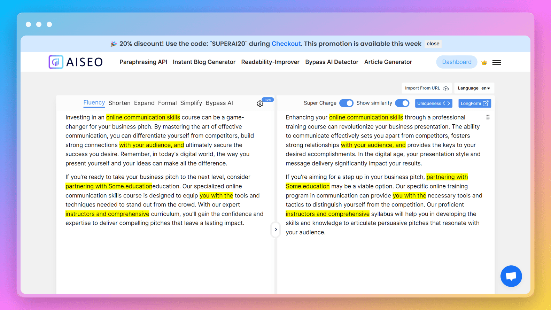
Task: Open the chat support bubble
Action: pos(511,276)
